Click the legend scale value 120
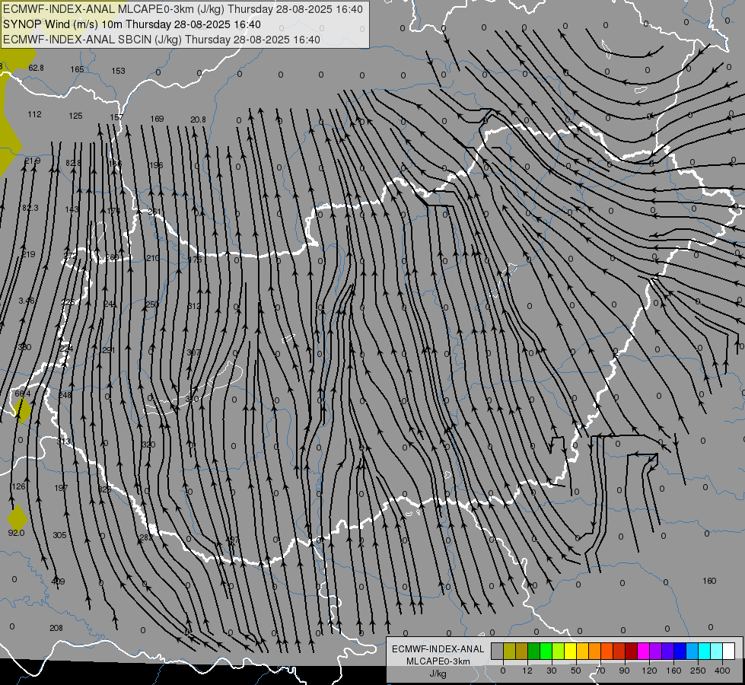The height and width of the screenshot is (685, 745). (x=649, y=671)
